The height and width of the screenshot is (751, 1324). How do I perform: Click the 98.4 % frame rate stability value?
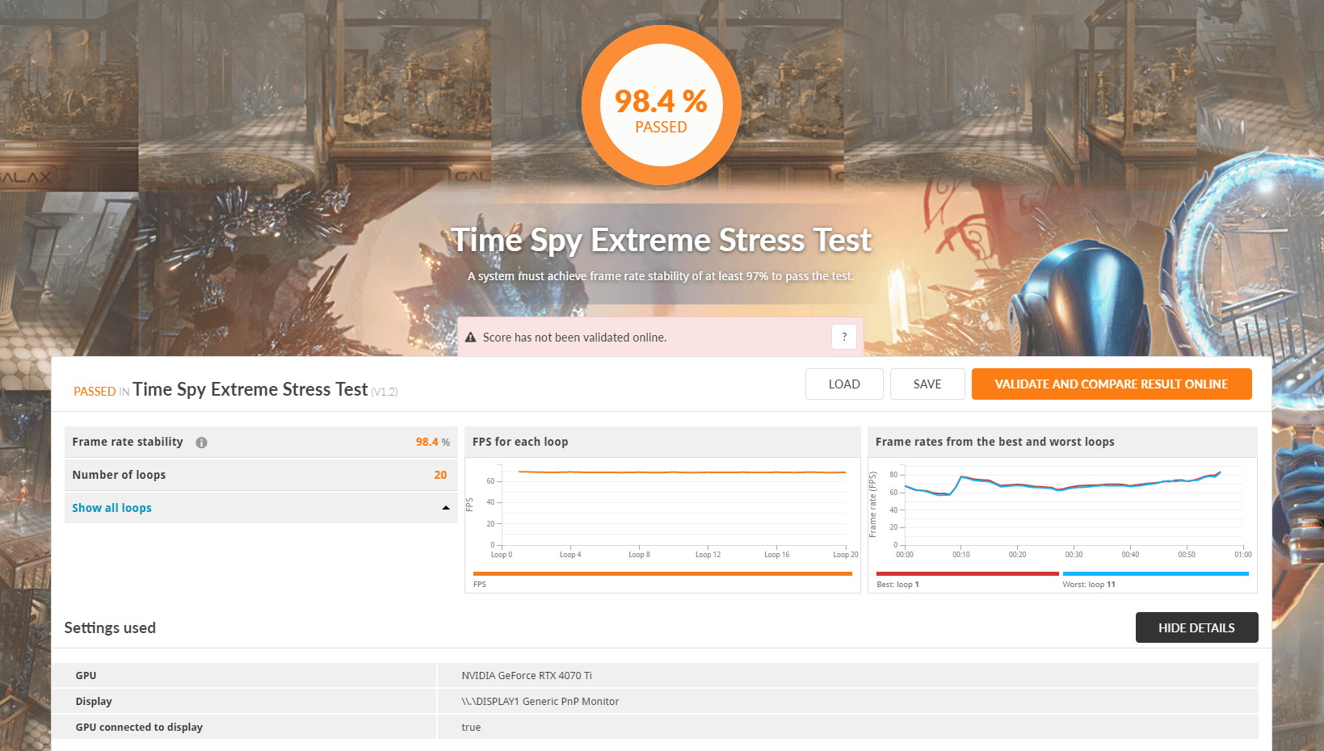pos(432,442)
